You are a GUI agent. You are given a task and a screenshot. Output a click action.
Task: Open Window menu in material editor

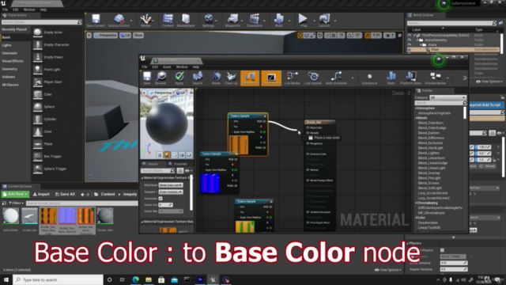tap(182, 66)
